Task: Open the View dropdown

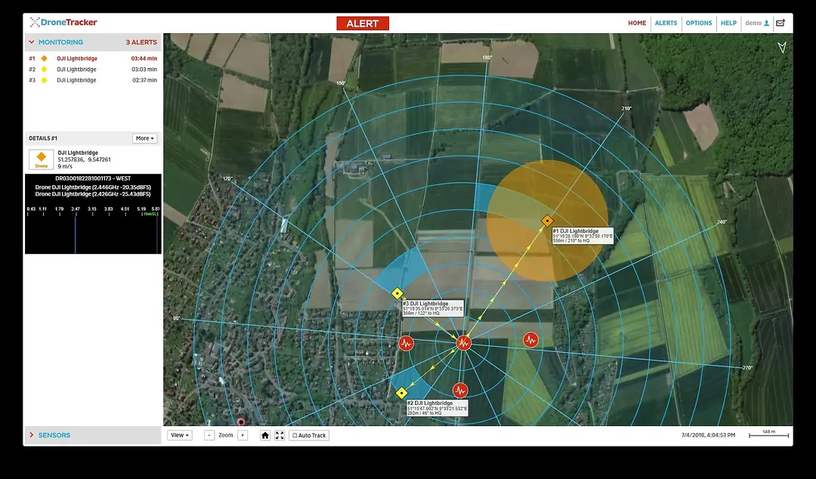Action: click(x=181, y=435)
